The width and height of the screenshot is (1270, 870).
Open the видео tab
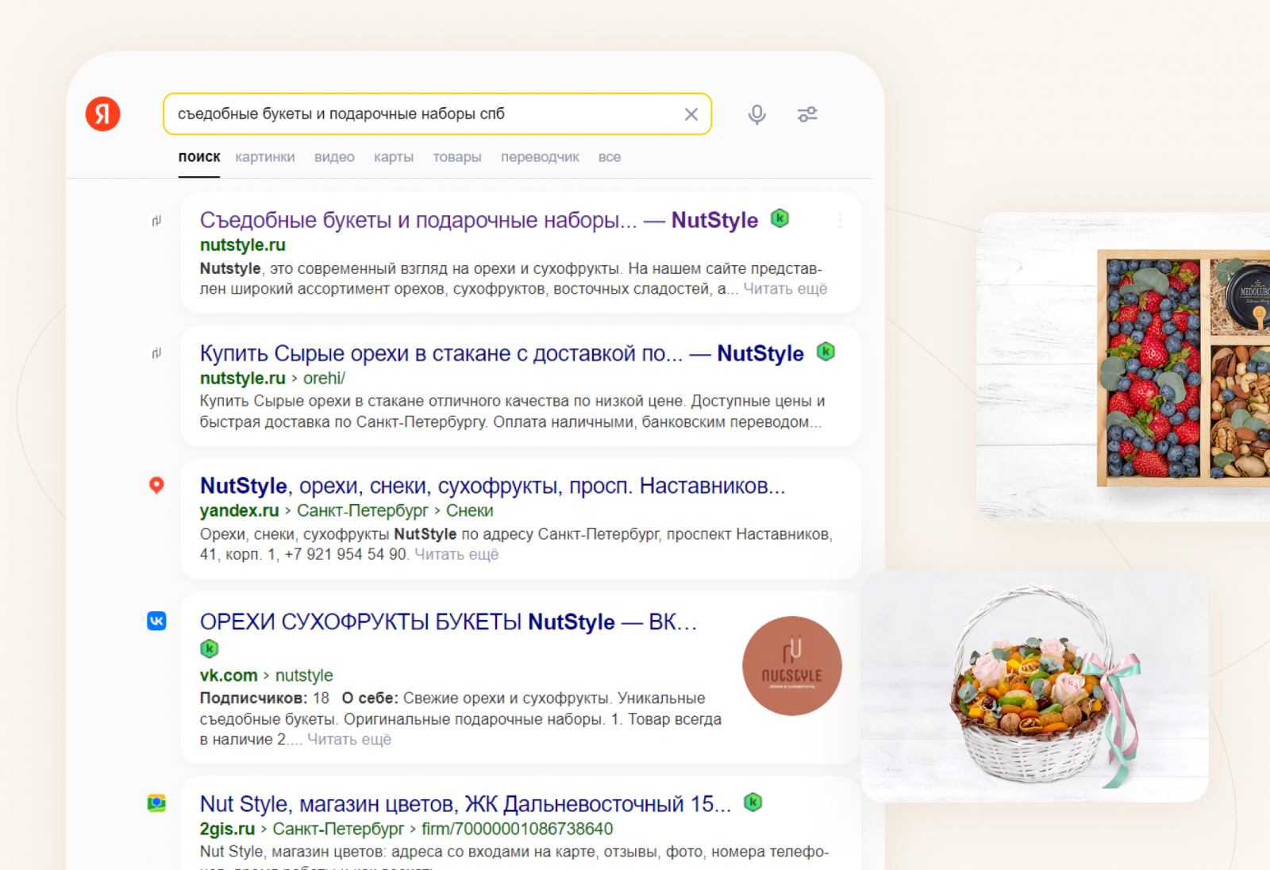pyautogui.click(x=334, y=157)
